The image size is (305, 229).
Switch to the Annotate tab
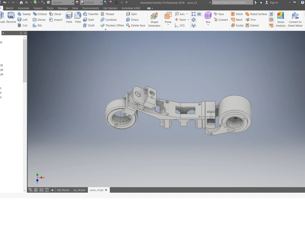(23, 8)
